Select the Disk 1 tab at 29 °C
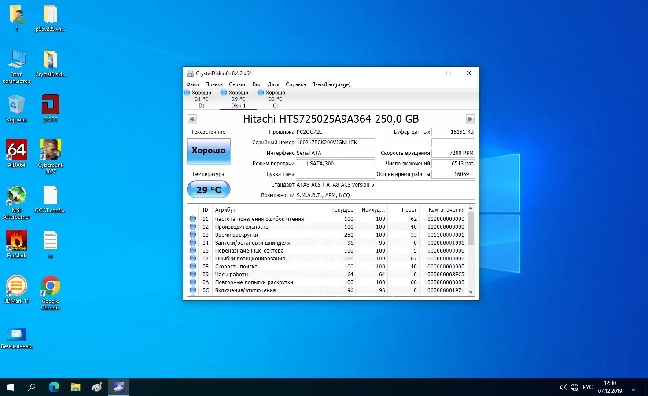Image resolution: width=648 pixels, height=396 pixels. (238, 99)
